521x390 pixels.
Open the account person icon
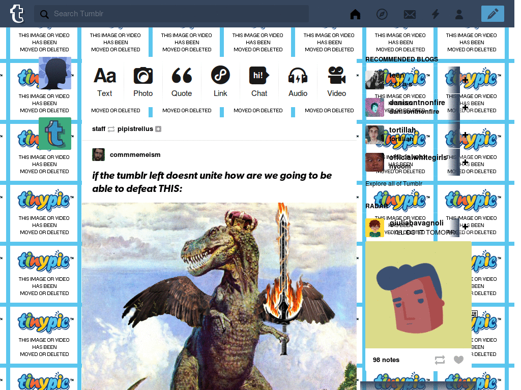tap(459, 14)
